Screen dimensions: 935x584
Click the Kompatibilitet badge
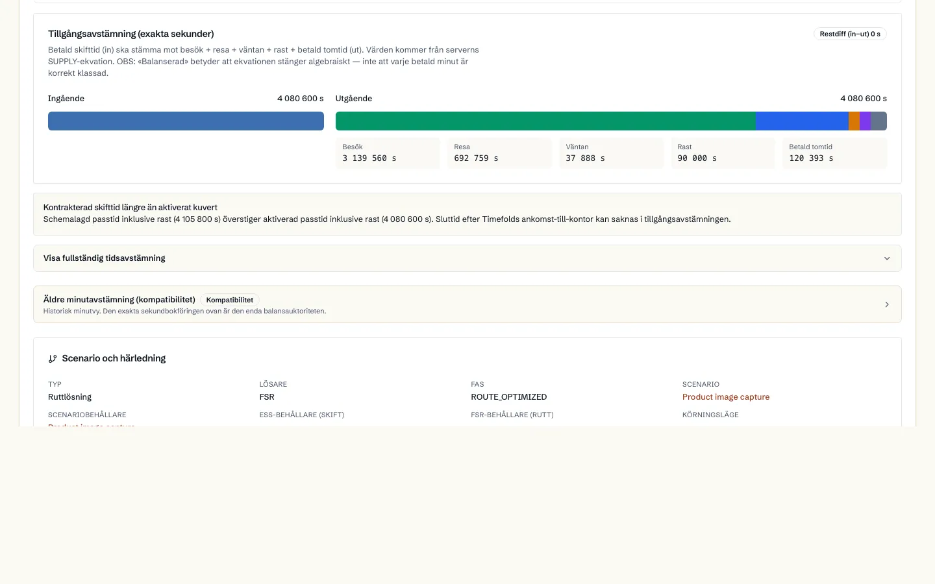pos(230,300)
